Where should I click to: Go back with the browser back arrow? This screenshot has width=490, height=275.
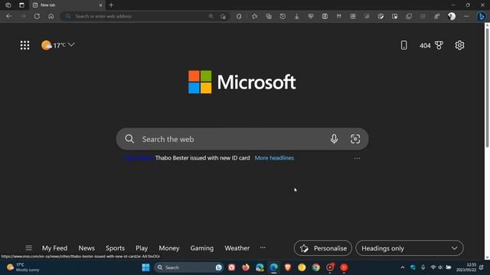point(8,16)
